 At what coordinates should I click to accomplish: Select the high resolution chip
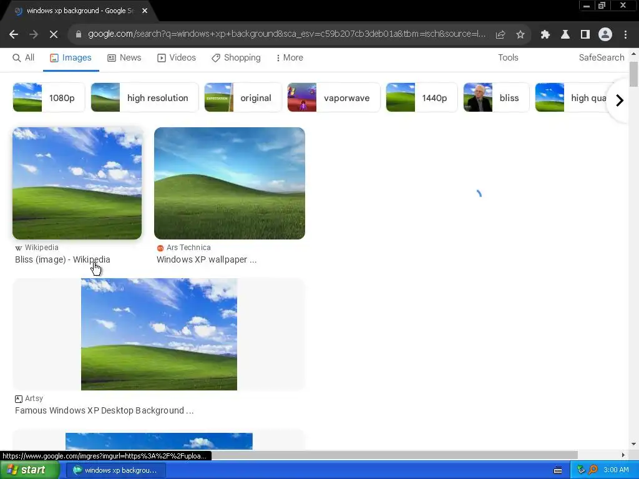[x=145, y=98]
